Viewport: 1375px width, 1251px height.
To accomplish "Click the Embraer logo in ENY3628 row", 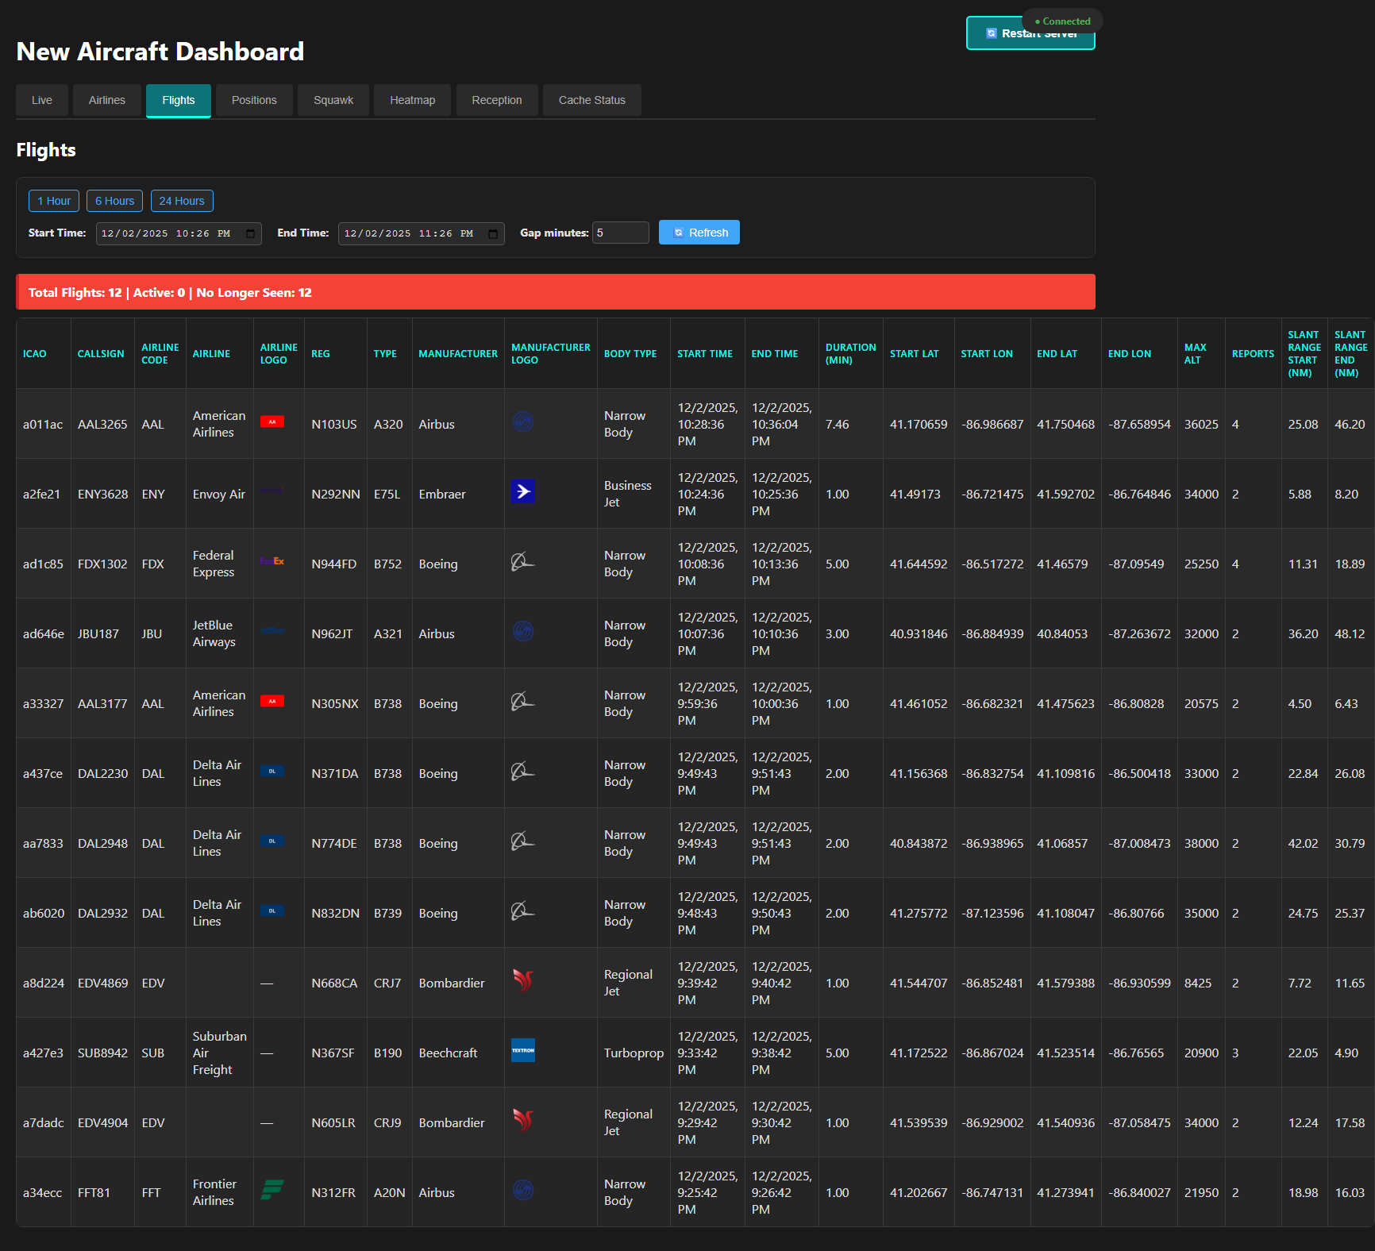I will tap(522, 491).
